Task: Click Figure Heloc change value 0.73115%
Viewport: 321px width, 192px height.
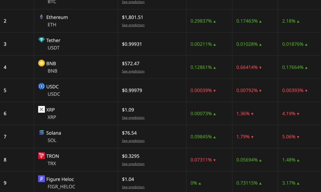Action: pos(247,183)
